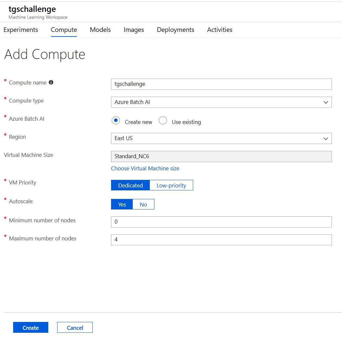342x341 pixels.
Task: Switch to the Activities tab
Action: point(220,30)
